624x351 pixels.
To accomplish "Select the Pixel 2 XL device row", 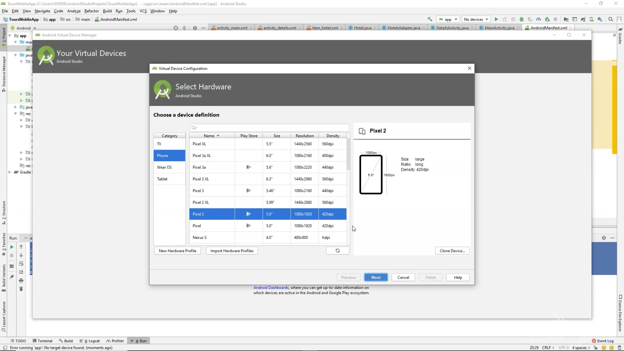I will tap(268, 202).
